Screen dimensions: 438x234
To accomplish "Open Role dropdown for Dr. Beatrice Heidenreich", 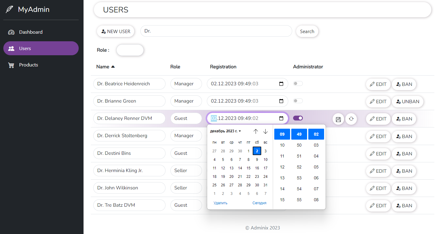I will click(186, 84).
